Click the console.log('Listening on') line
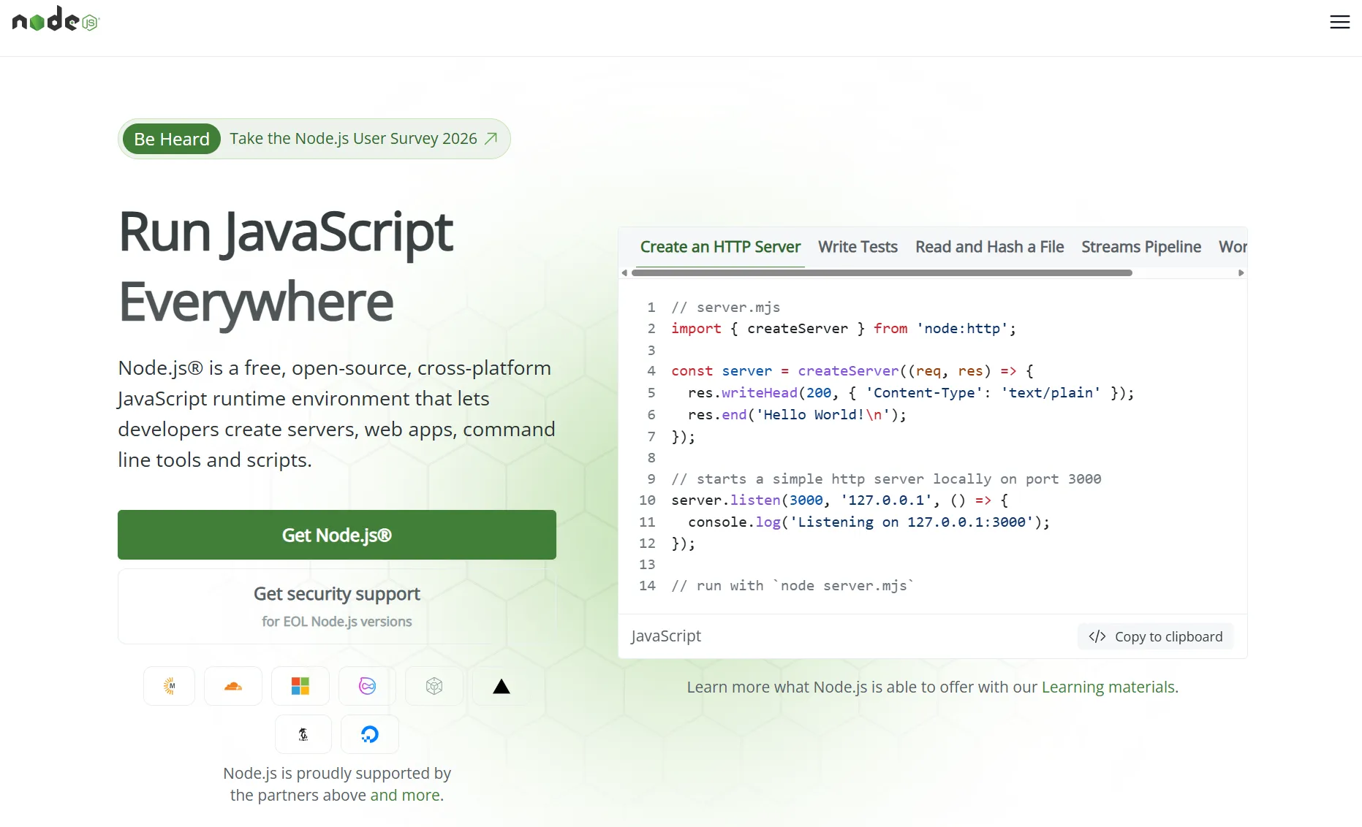The width and height of the screenshot is (1362, 827). 869,522
